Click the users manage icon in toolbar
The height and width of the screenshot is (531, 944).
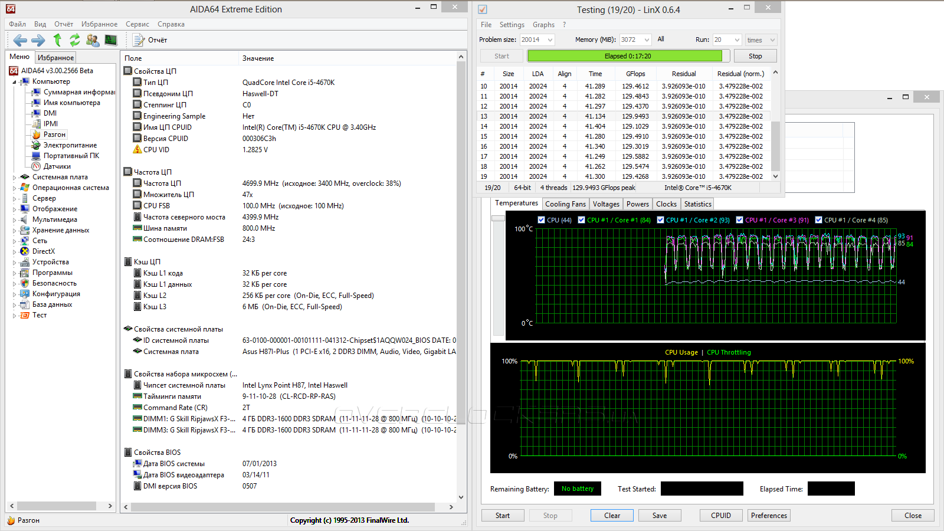(x=93, y=40)
